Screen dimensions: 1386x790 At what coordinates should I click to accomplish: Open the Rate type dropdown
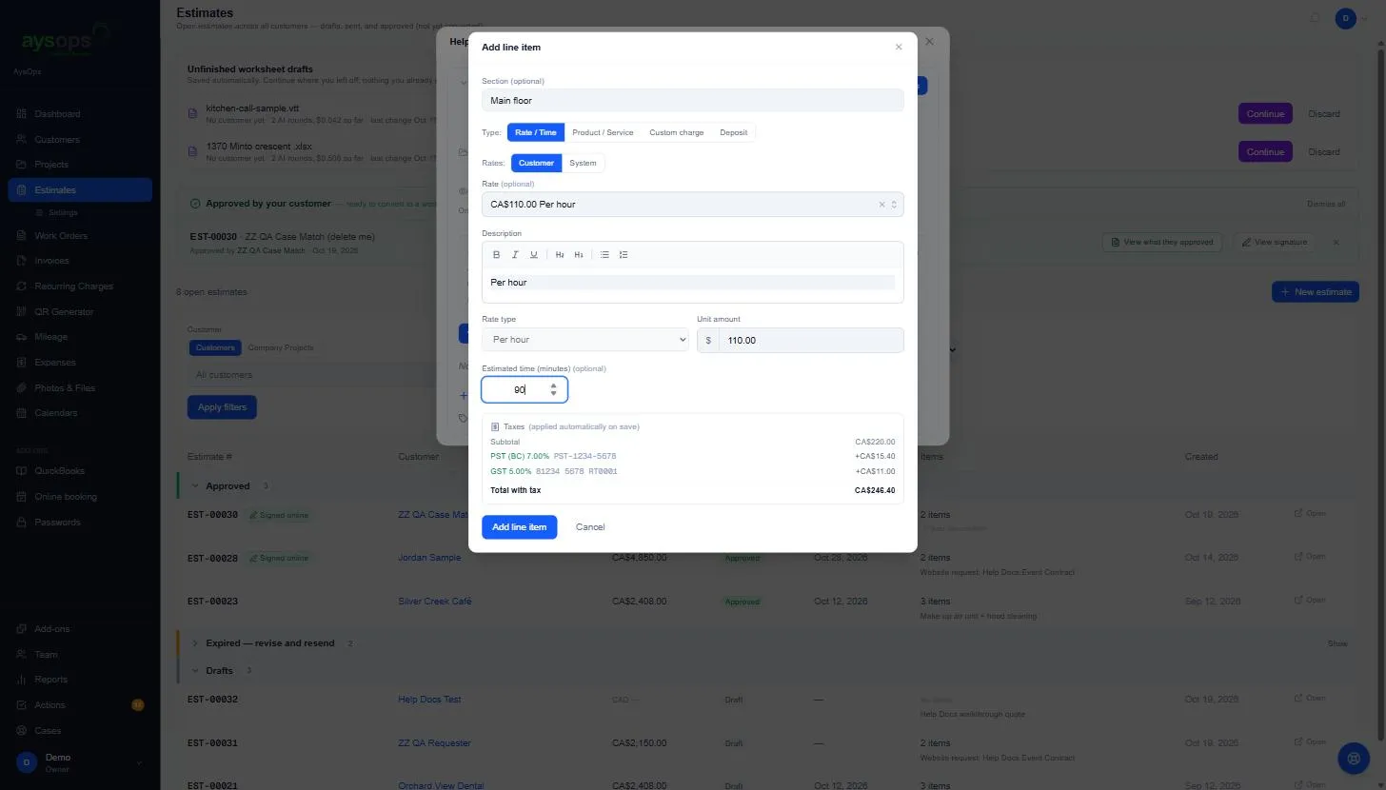[585, 340]
